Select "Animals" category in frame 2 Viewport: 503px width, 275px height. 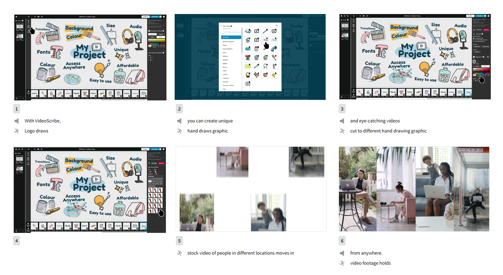225,45
